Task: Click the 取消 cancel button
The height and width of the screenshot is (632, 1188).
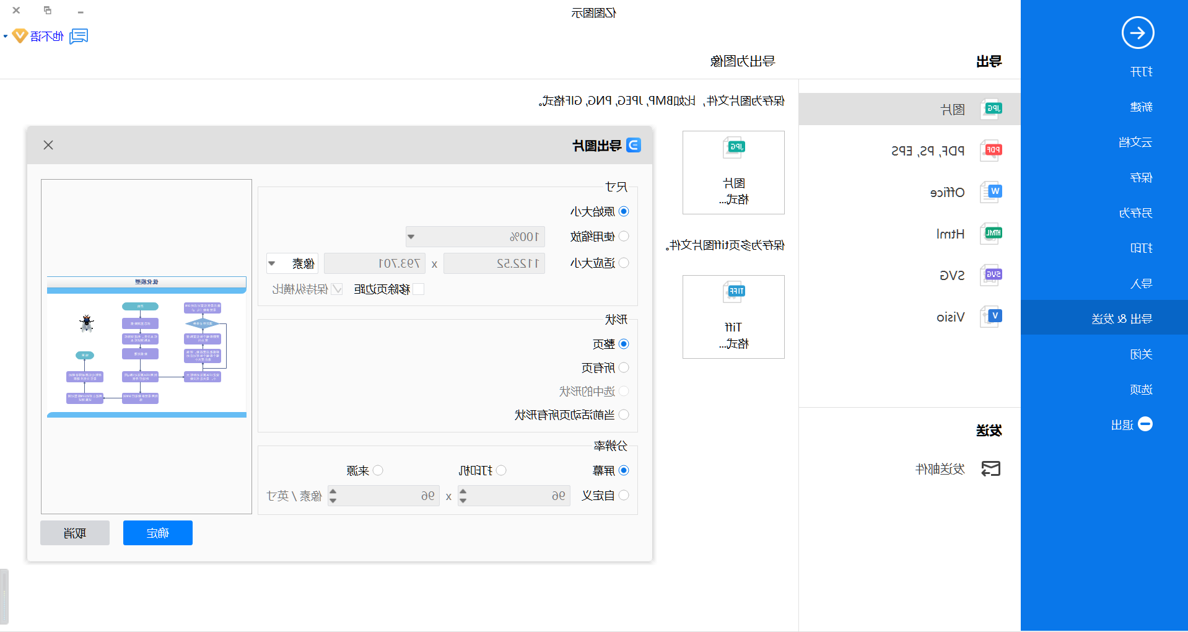Action: tap(75, 533)
